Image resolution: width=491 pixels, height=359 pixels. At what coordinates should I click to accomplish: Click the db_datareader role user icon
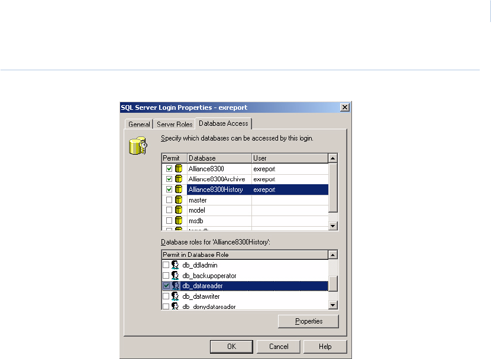click(175, 286)
